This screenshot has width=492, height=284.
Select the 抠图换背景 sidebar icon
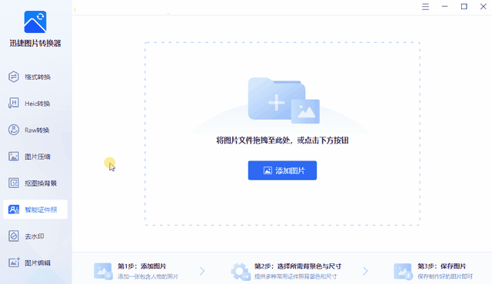pyautogui.click(x=14, y=183)
